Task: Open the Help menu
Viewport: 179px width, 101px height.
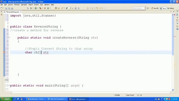Action: (x=52, y=5)
